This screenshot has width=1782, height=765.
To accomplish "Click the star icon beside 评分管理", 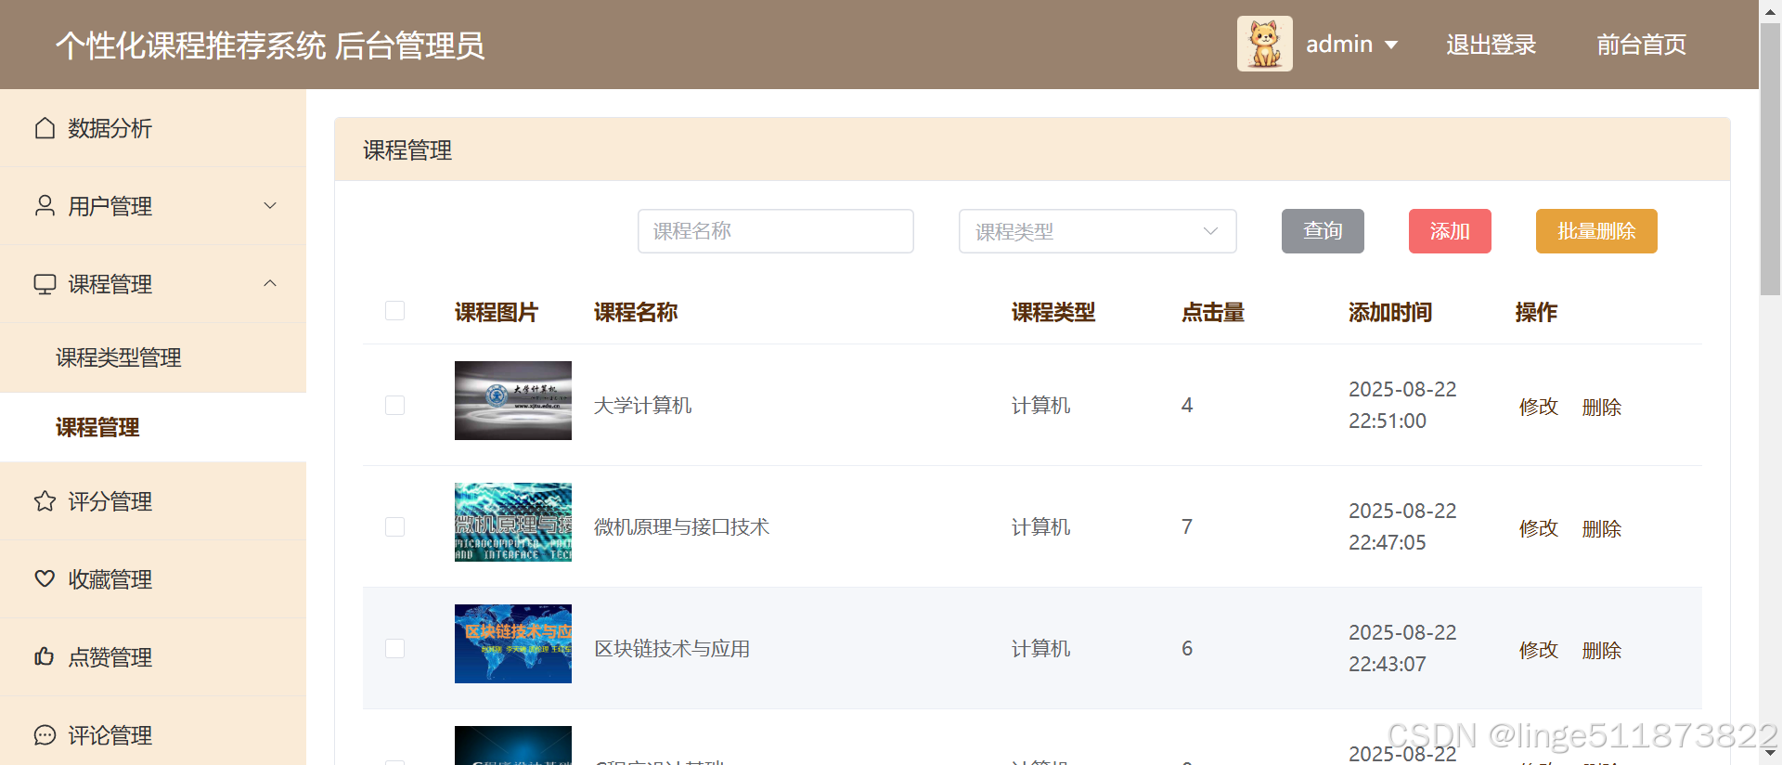I will tap(45, 501).
